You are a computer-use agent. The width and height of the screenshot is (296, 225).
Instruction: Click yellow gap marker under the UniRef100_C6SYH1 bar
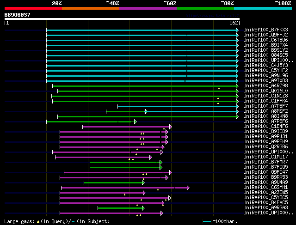tap(158, 189)
